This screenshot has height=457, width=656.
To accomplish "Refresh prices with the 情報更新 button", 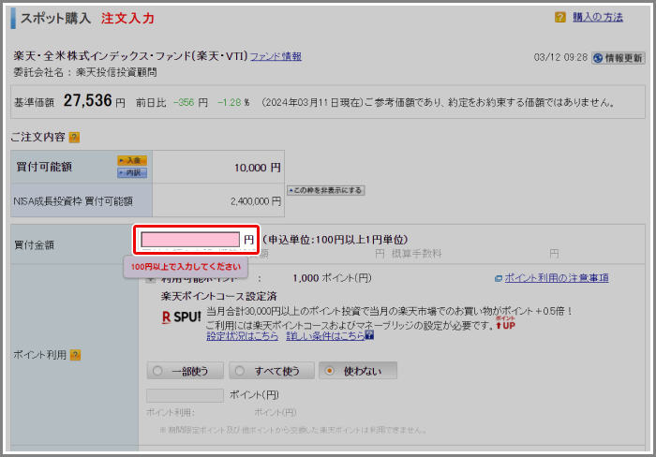I will (x=619, y=58).
